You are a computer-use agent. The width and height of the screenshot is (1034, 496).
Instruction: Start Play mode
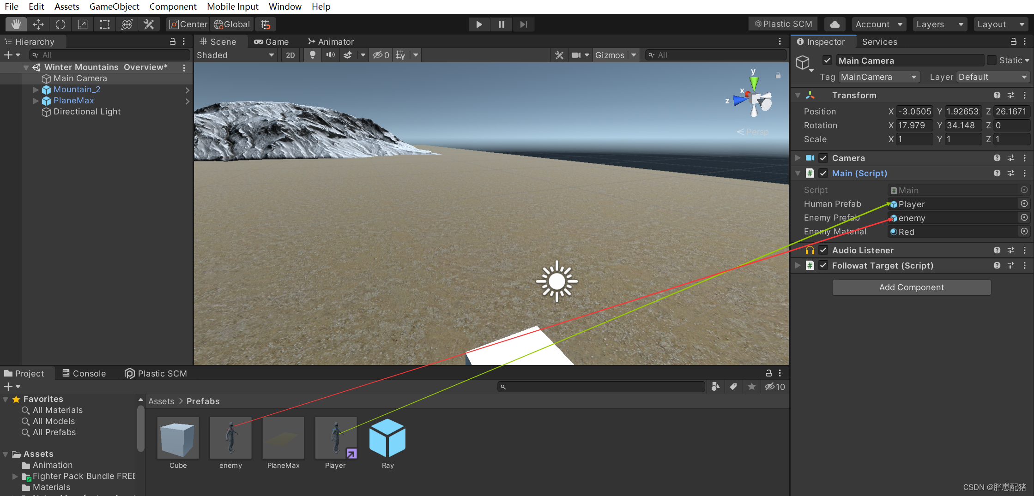(x=479, y=24)
